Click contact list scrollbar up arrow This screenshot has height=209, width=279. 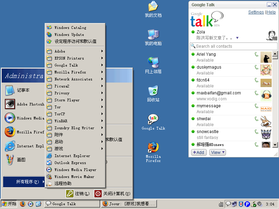275,54
